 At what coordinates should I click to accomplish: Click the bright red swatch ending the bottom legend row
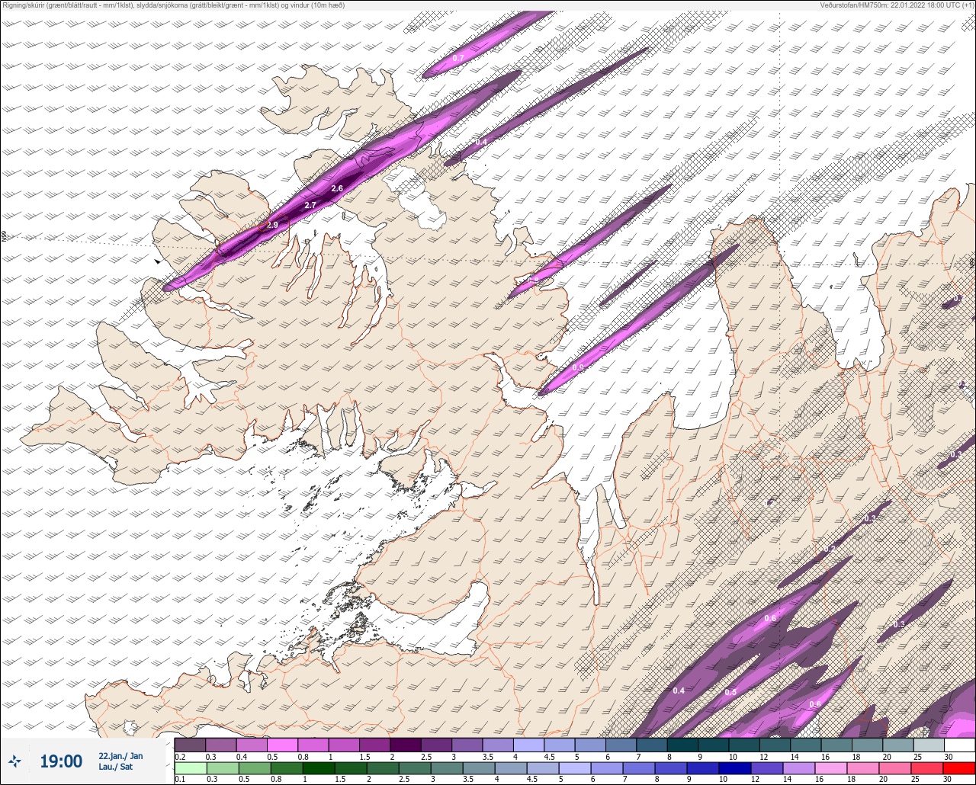[959, 767]
